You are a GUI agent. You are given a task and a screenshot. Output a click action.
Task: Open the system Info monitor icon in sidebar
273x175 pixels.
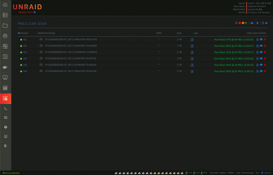tap(5, 136)
